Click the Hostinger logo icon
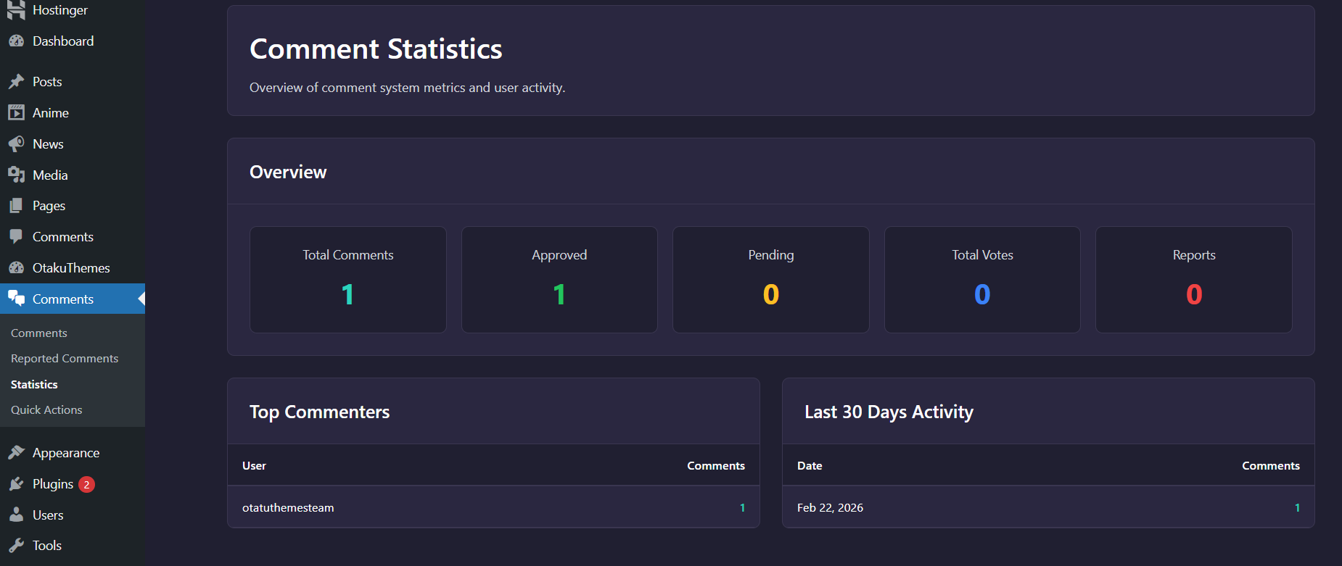The width and height of the screenshot is (1342, 566). 16,9
